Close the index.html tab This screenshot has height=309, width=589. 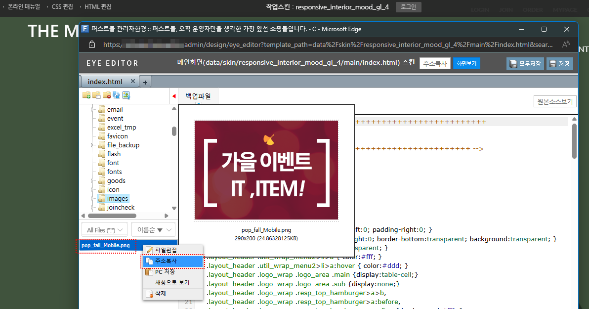[x=132, y=81]
